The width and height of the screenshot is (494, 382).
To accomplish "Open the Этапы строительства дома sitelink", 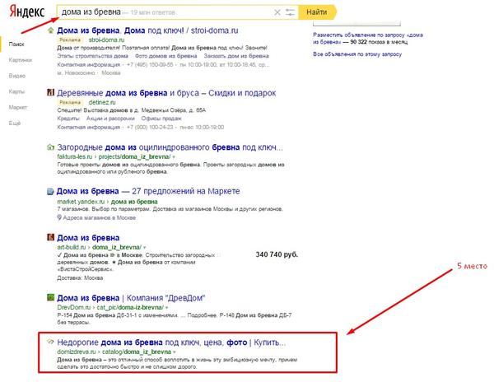I will coord(92,56).
